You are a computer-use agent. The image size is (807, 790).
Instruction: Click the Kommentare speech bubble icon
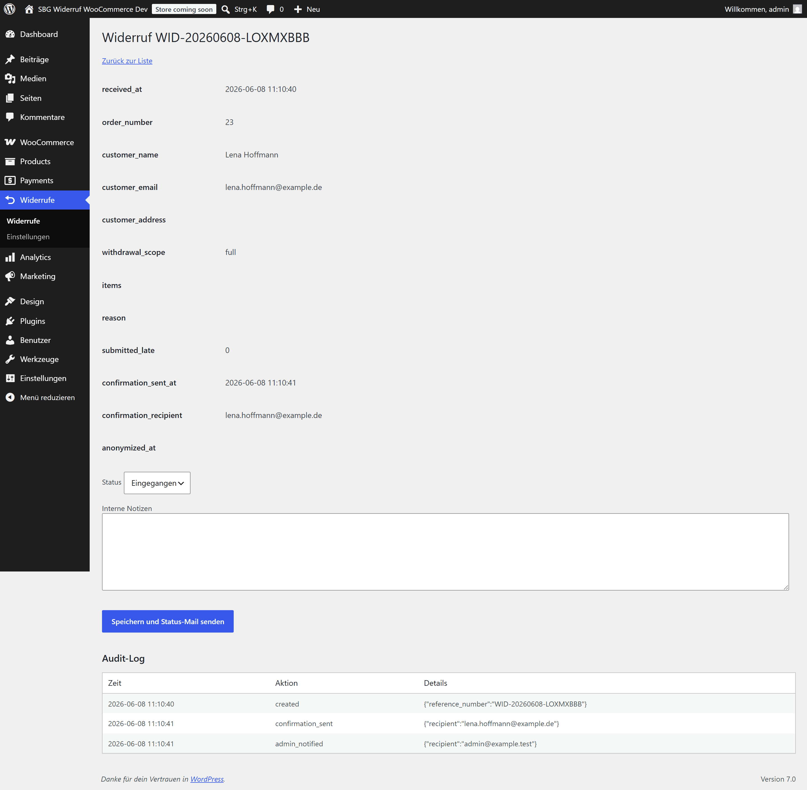10,117
